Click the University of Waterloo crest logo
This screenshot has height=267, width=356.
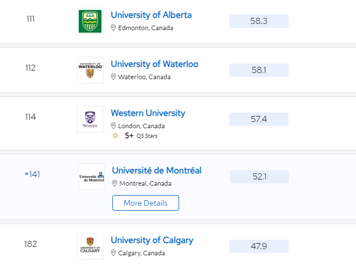[x=90, y=70]
